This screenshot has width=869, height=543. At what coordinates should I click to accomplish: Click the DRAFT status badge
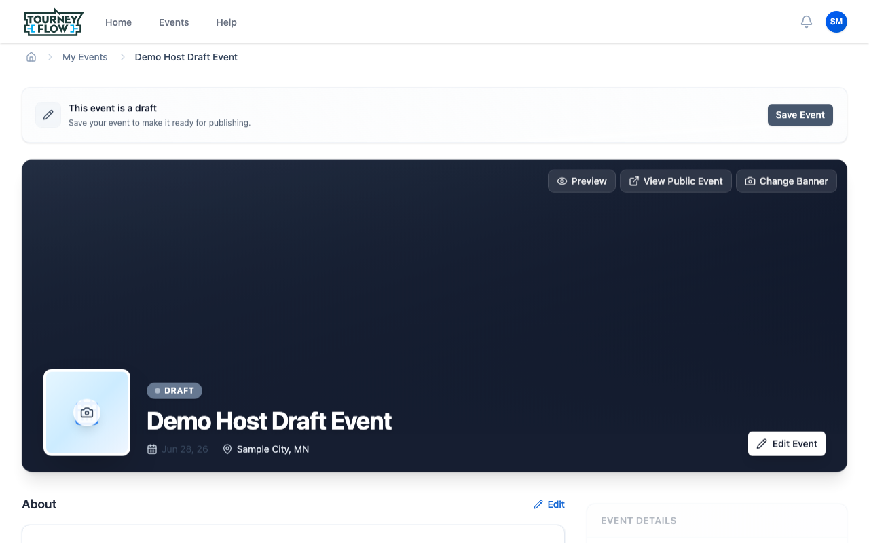(174, 390)
